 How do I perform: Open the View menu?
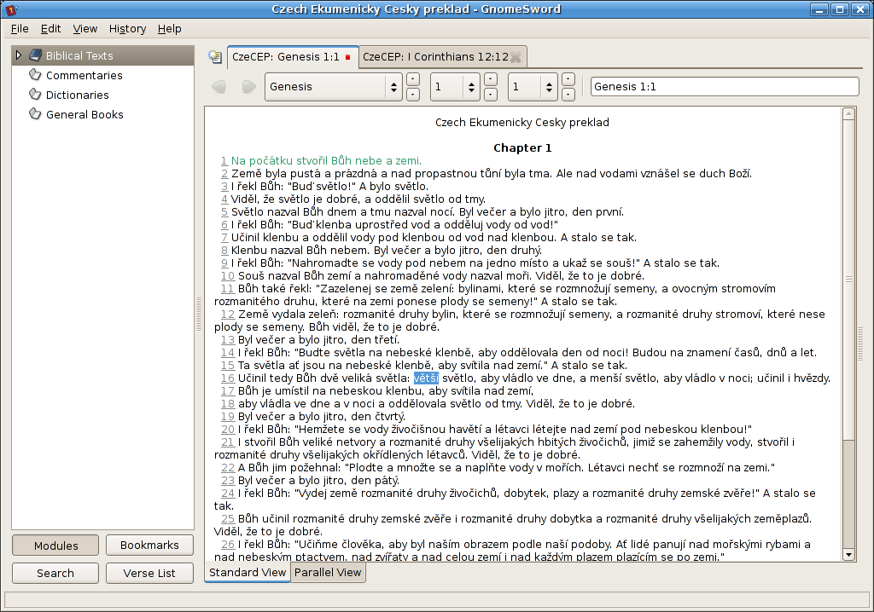[84, 29]
